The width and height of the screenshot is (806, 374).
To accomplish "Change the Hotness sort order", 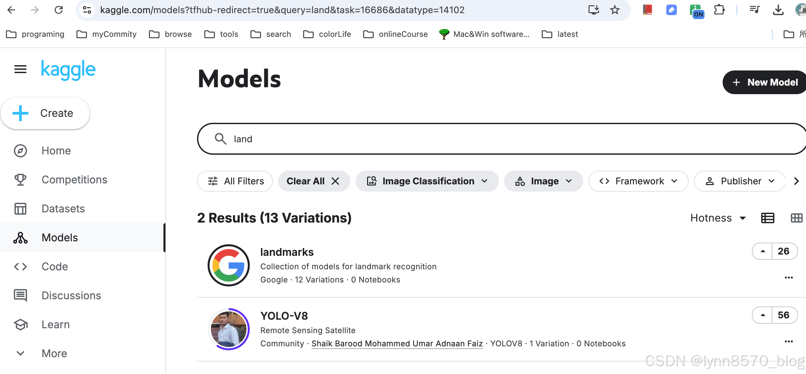I will (x=718, y=218).
